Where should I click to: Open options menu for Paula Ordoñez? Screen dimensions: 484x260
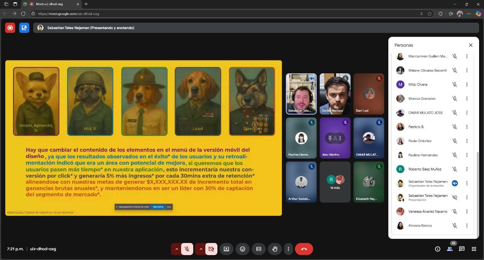(x=467, y=141)
